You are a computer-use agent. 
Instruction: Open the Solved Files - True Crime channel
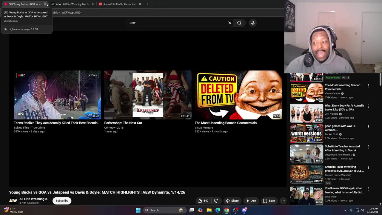(x=29, y=128)
